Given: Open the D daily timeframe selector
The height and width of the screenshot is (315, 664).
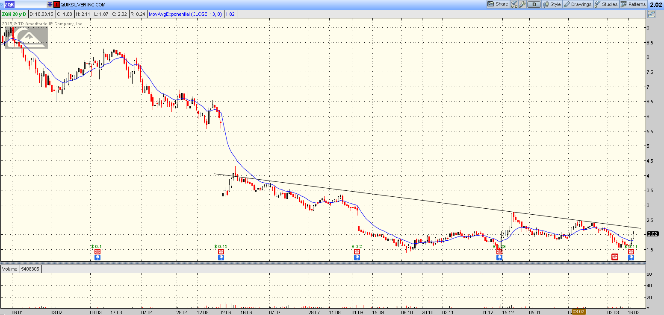Looking at the screenshot, I should click(534, 4).
